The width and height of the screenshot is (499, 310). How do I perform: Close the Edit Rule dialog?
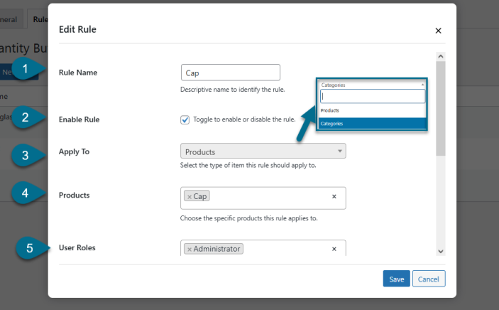438,31
